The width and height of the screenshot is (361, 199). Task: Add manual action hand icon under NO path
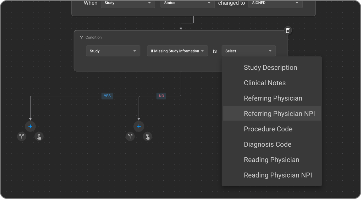tap(148, 136)
